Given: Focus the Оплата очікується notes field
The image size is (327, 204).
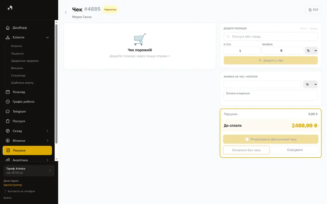Looking at the screenshot, I should click(271, 95).
